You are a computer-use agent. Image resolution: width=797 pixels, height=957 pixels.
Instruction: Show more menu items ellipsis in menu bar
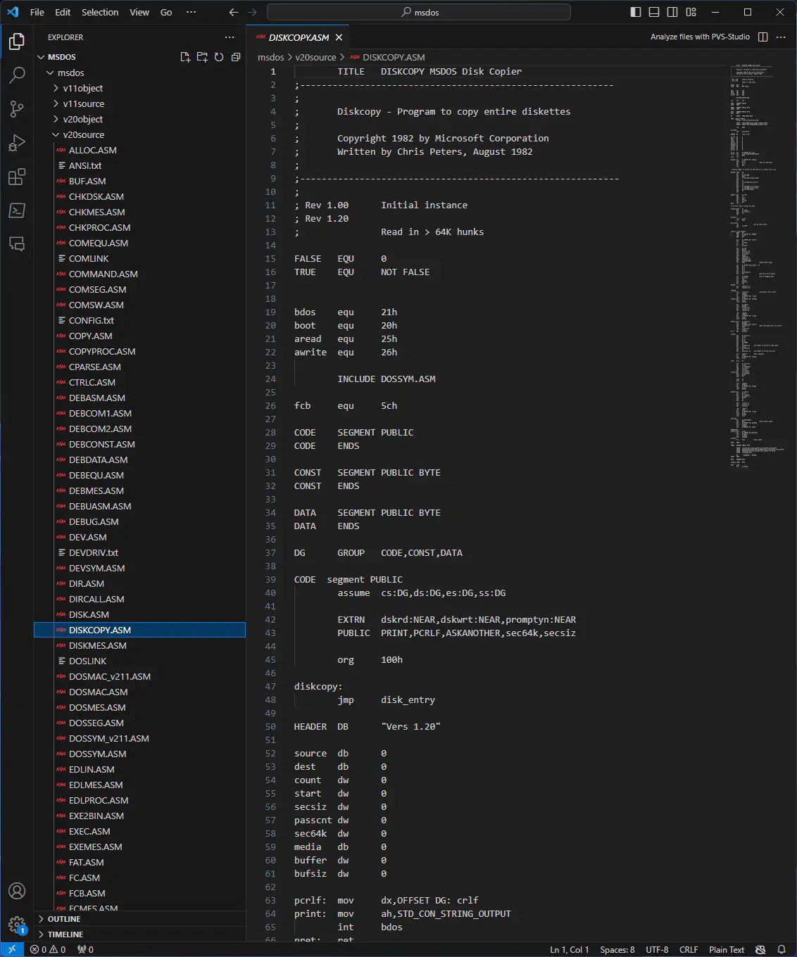(x=191, y=12)
